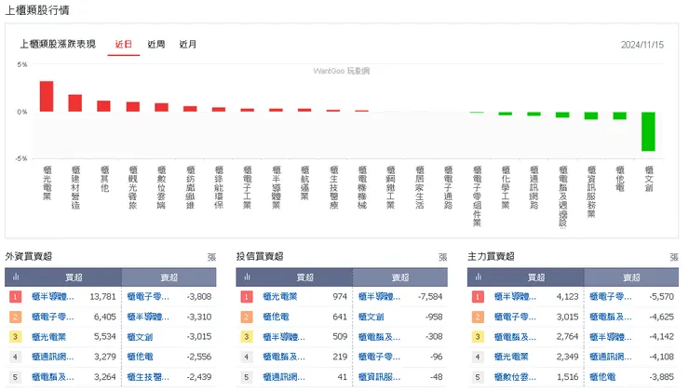Open 櫃電腦及 link with 3,264 in 外資買超
The image size is (689, 392).
(53, 377)
